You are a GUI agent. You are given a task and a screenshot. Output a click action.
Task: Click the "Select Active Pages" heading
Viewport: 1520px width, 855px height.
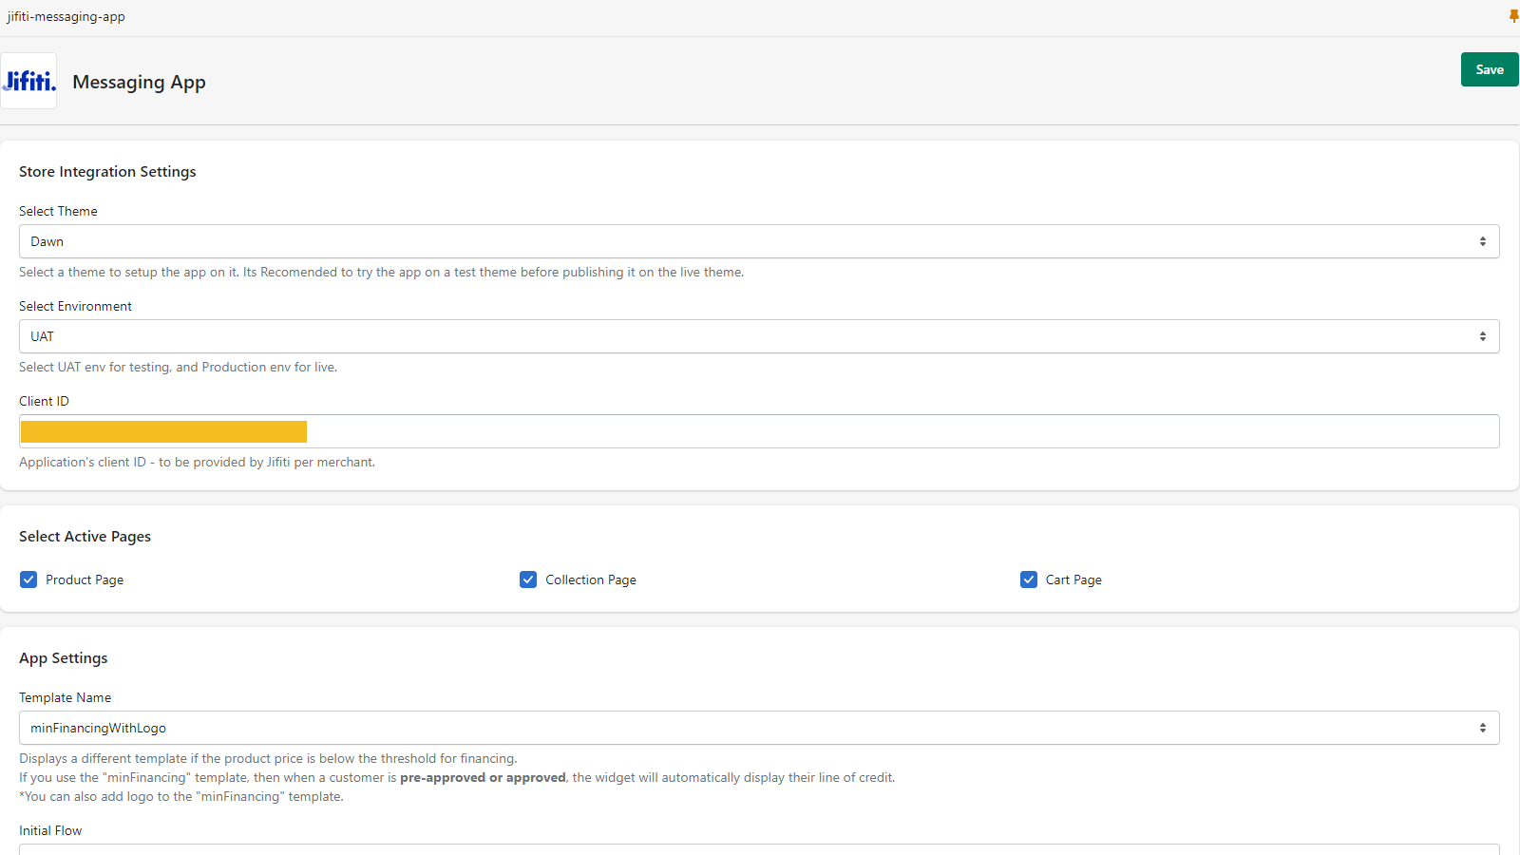[x=85, y=537]
